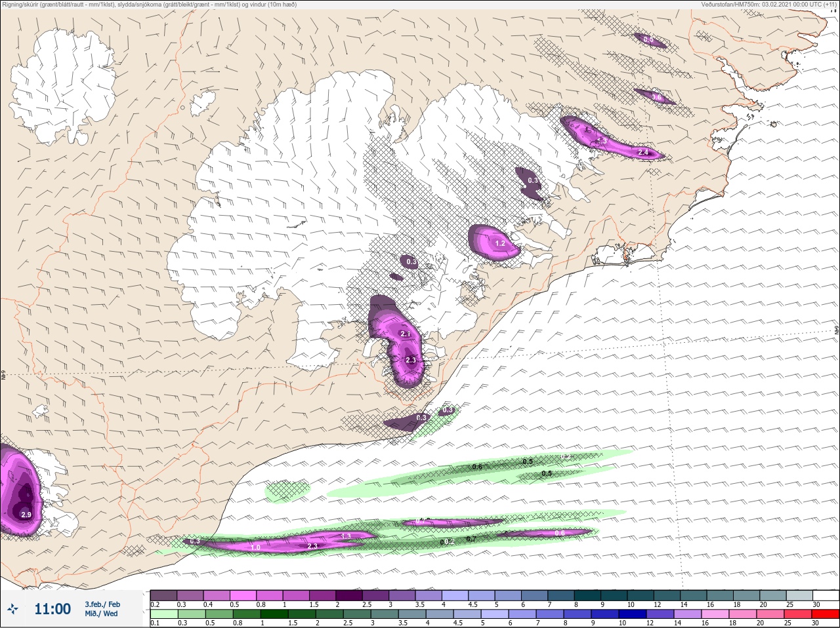
Task: Click the dark blue 10 swatch in lower legend
Action: 633,614
